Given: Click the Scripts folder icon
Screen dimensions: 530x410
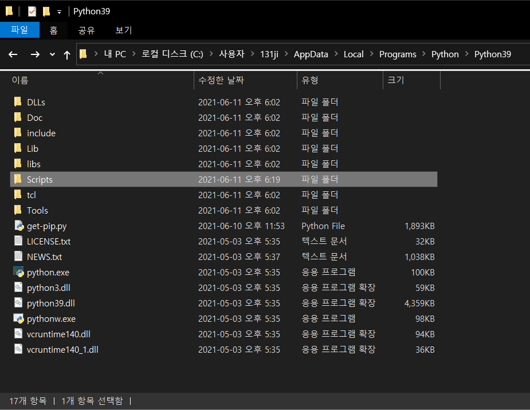Looking at the screenshot, I should [x=18, y=179].
